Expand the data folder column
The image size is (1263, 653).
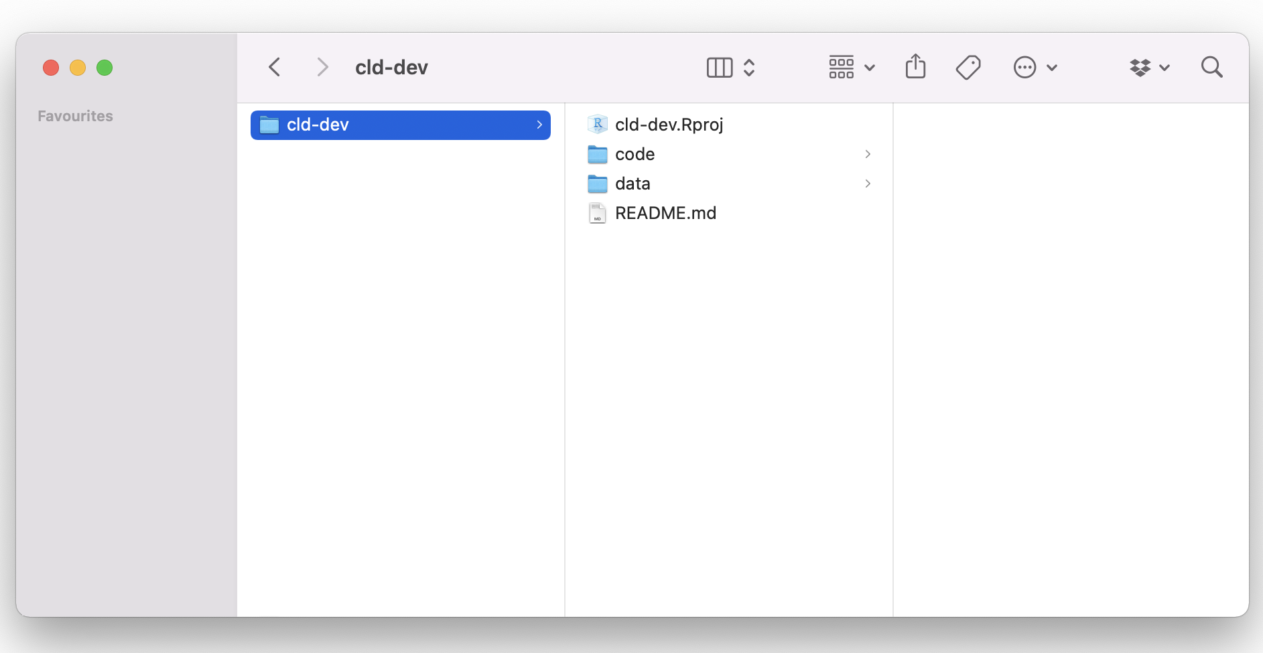point(868,184)
